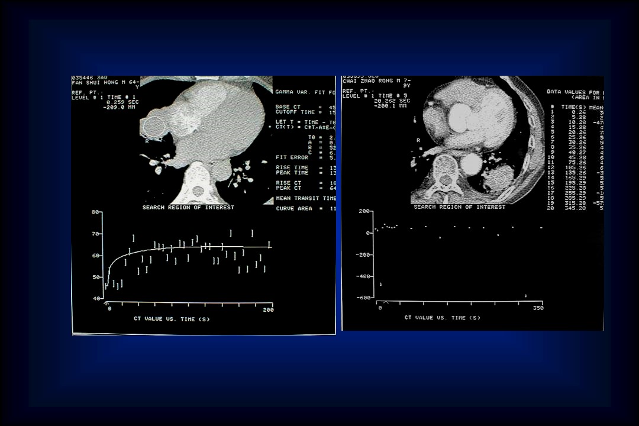Click the R orientation marker on right scan
The width and height of the screenshot is (639, 426).
418,140
